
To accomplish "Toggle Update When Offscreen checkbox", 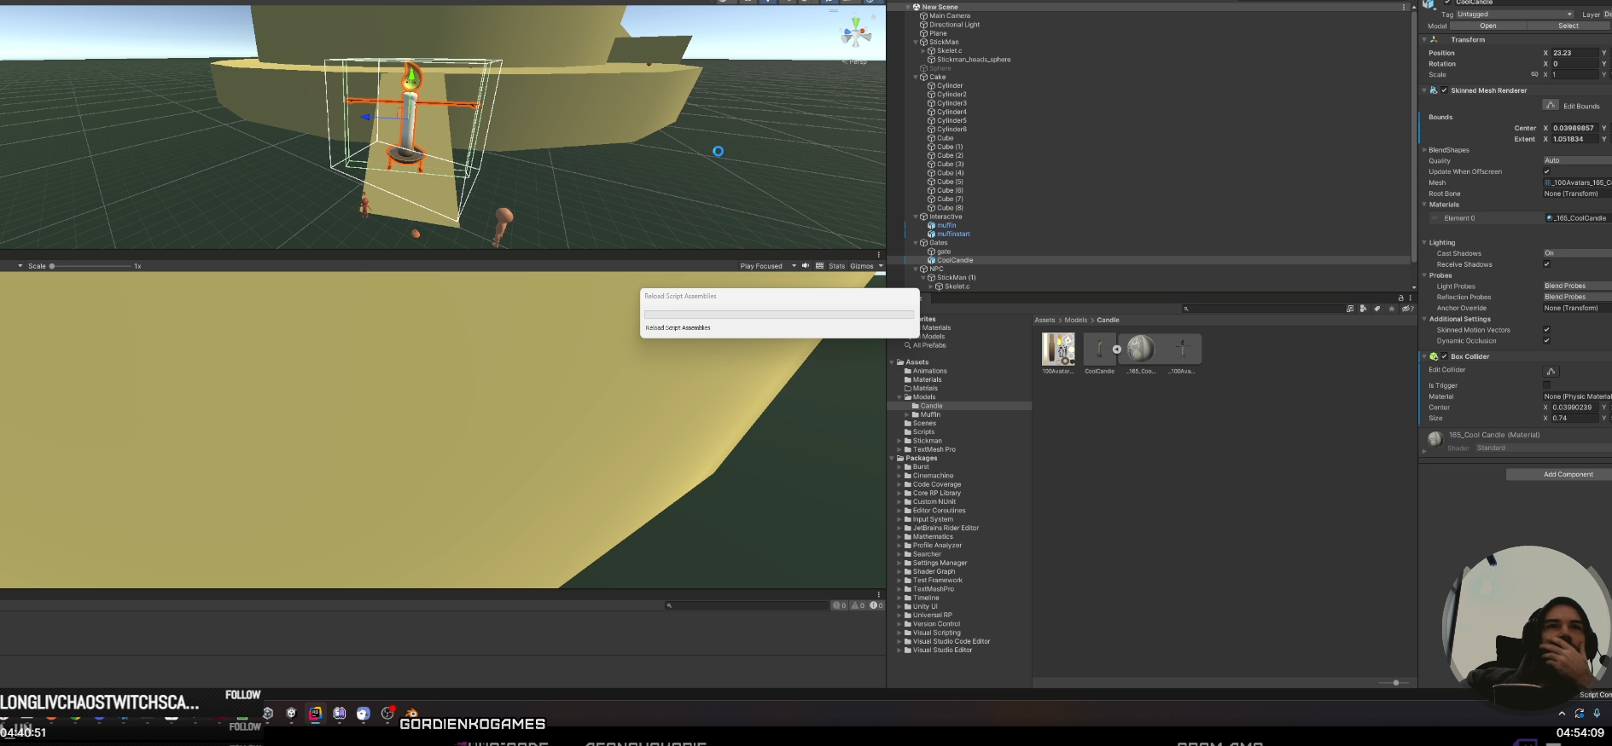I will (1546, 171).
